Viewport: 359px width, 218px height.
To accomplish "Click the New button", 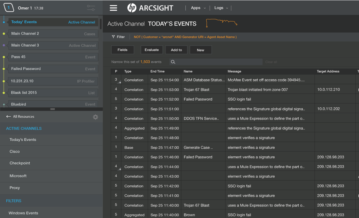I will tap(201, 50).
